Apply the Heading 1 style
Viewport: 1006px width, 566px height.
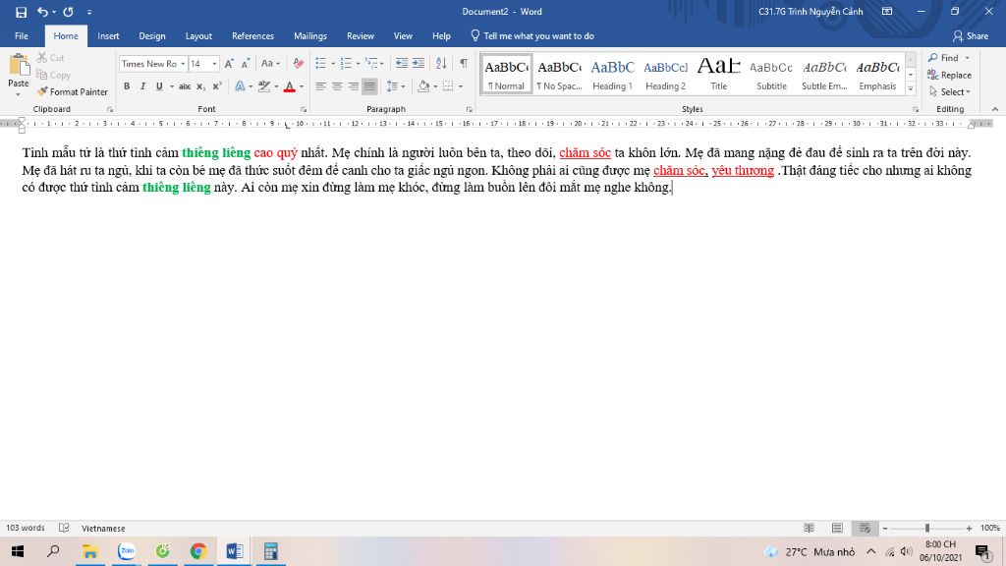(x=612, y=74)
